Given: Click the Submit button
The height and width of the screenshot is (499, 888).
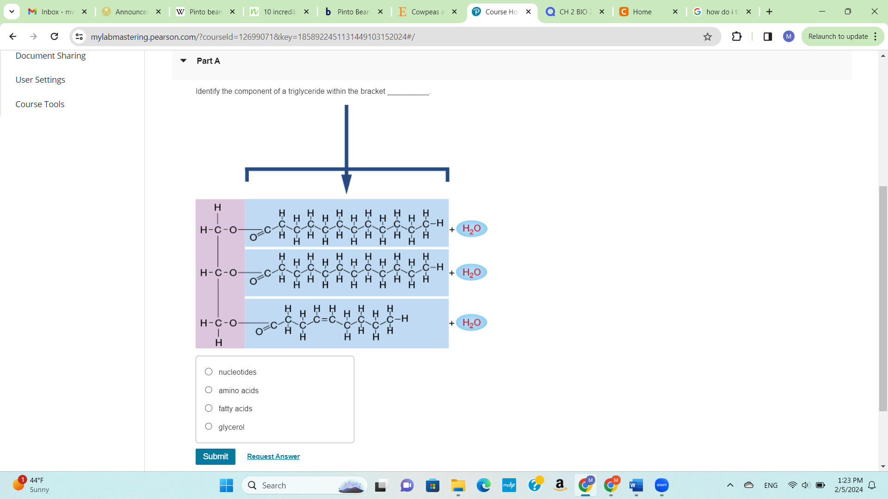Looking at the screenshot, I should click(215, 456).
